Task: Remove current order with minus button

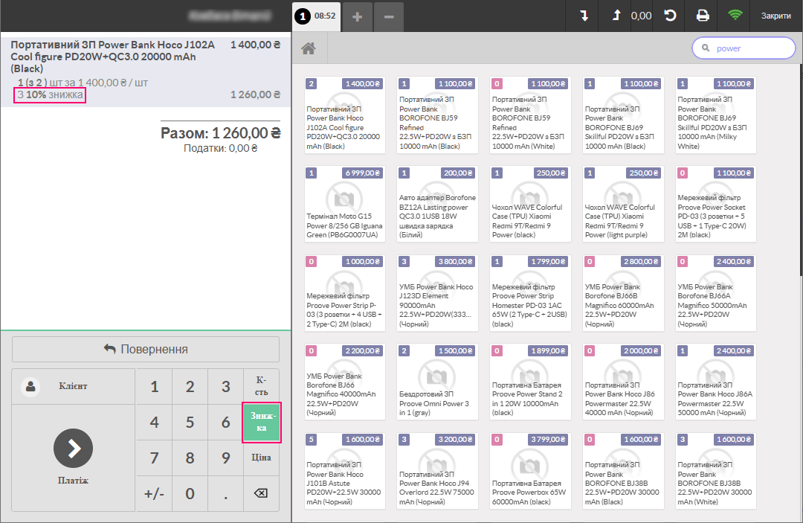Action: pos(389,16)
